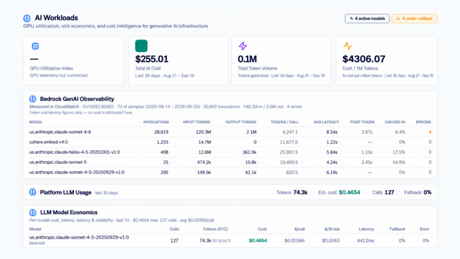Click the $255.01 Total AI Cost value
This screenshot has height=259, width=460.
pos(152,59)
